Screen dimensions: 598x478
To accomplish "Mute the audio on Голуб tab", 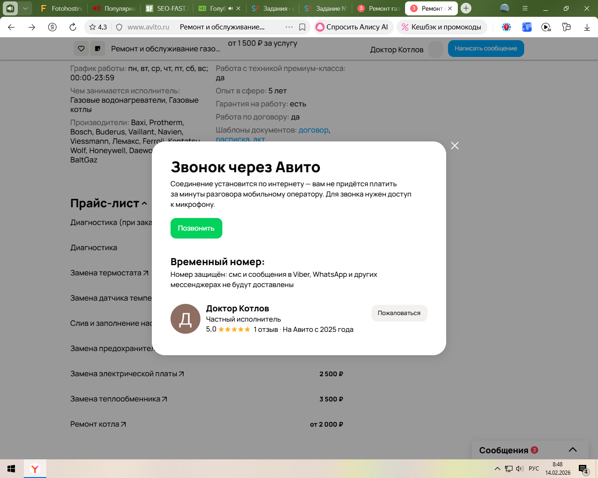I will point(230,8).
